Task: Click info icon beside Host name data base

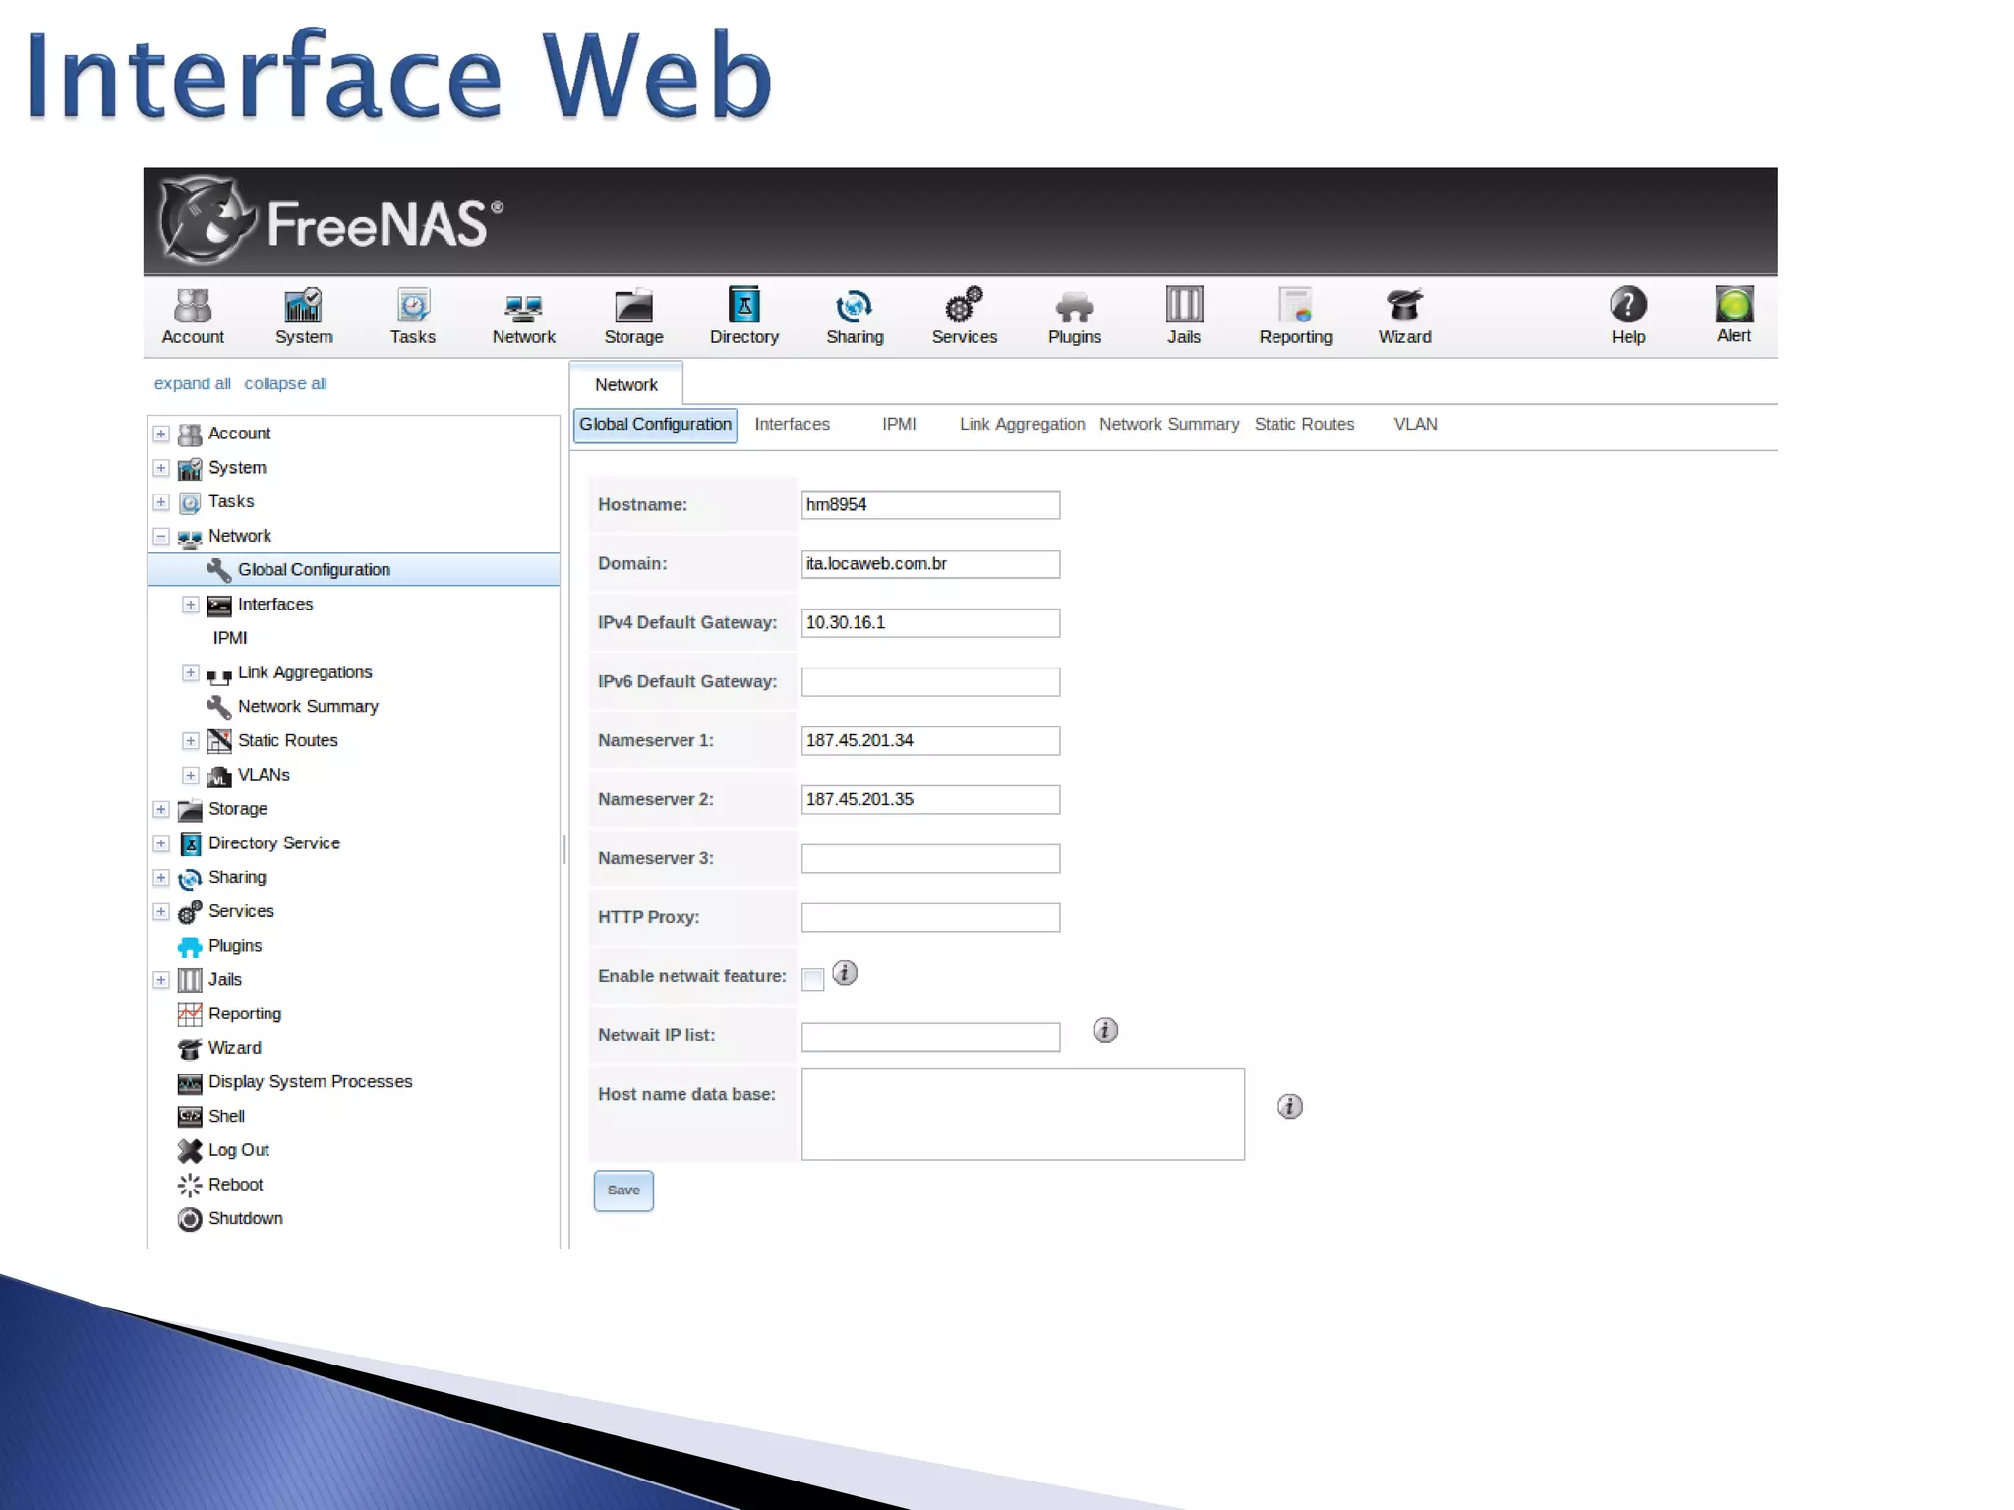Action: (1289, 1107)
